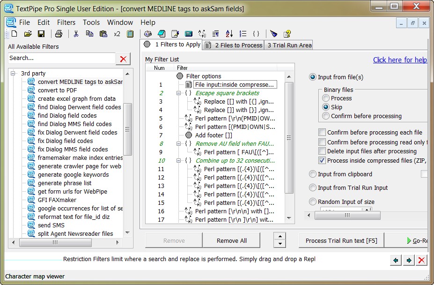Click the Print toolbar icon
Image resolution: width=434 pixels, height=285 pixels.
click(x=59, y=34)
